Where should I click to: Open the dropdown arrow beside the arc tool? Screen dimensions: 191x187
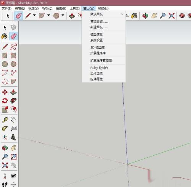(49, 15)
